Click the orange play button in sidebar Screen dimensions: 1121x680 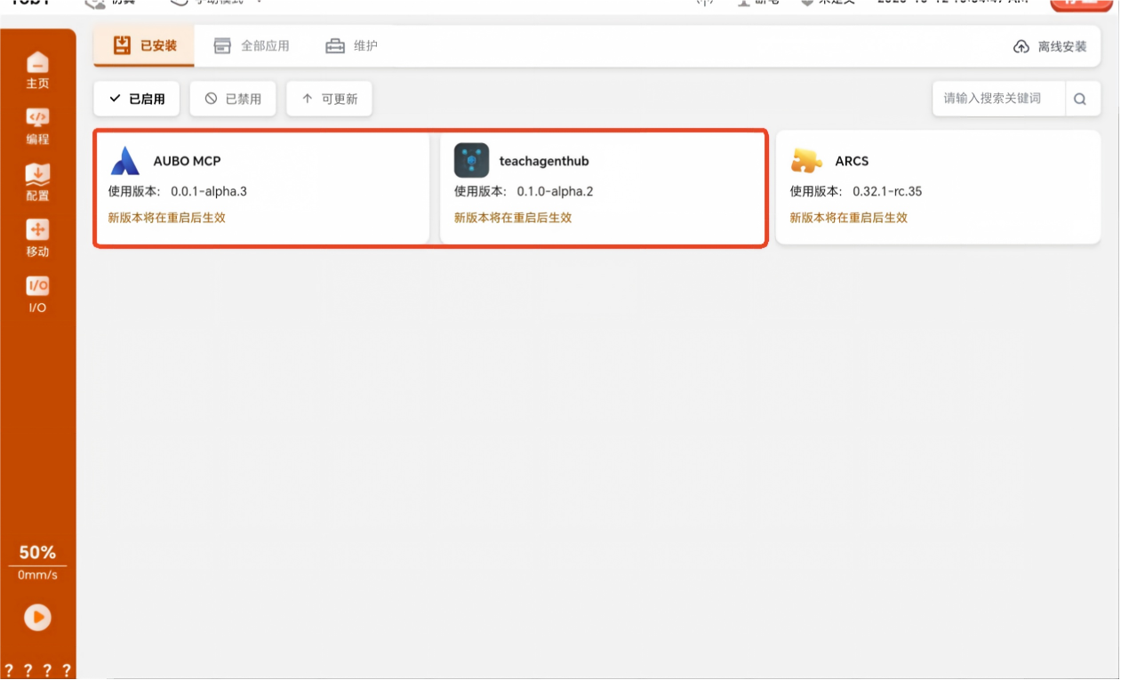[x=37, y=617]
